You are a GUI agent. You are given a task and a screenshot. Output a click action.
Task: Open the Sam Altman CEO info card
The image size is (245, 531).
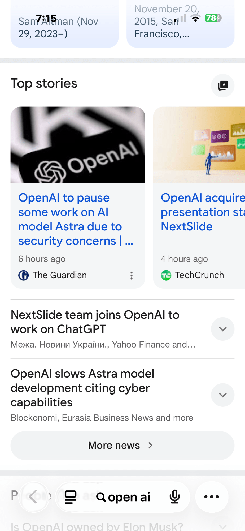click(64, 24)
